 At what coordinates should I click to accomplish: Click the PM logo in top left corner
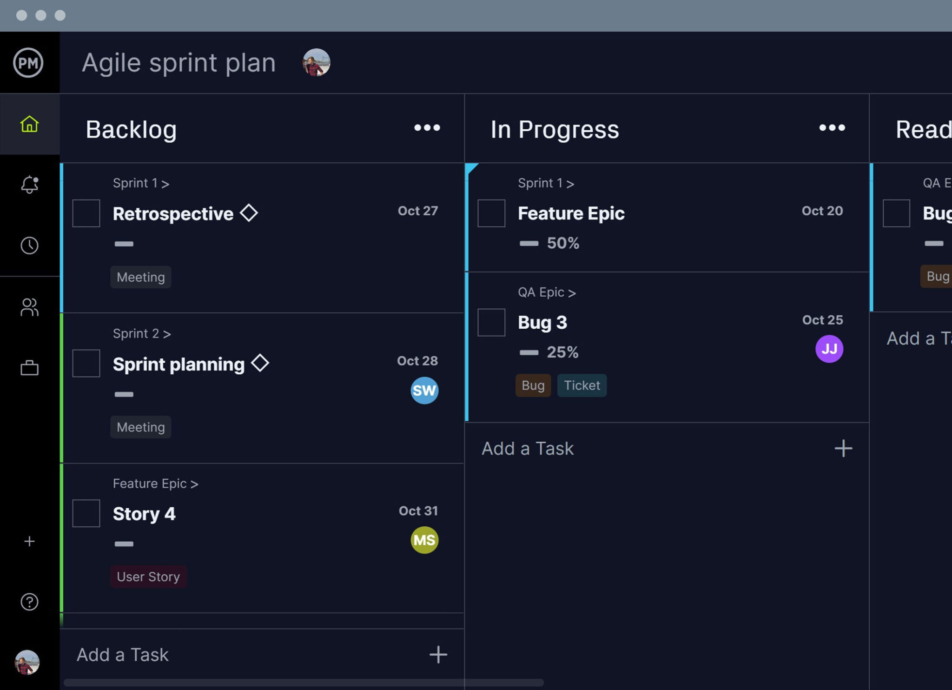(29, 63)
